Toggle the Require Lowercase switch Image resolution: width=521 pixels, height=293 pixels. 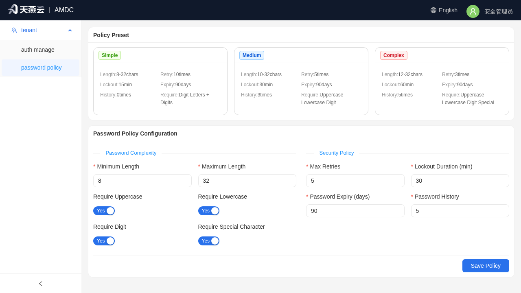pos(209,211)
